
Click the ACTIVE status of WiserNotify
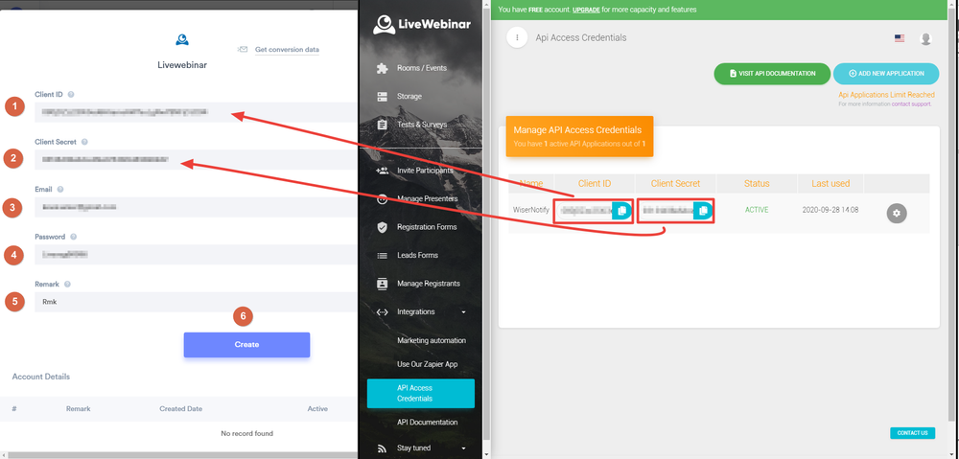tap(757, 210)
